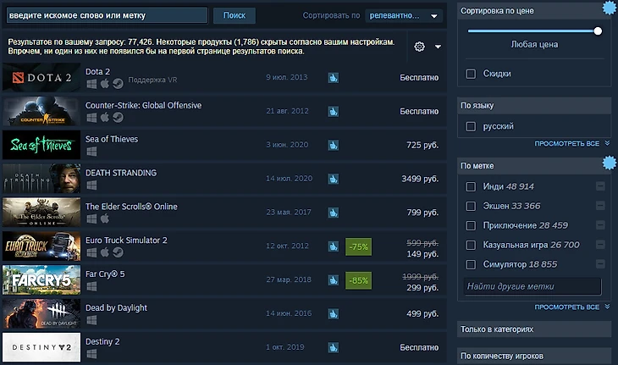Screen dimensions: 618x365
Task: Click Apple icon under Counter-Strike: Global Offensive
Action: [x=104, y=117]
